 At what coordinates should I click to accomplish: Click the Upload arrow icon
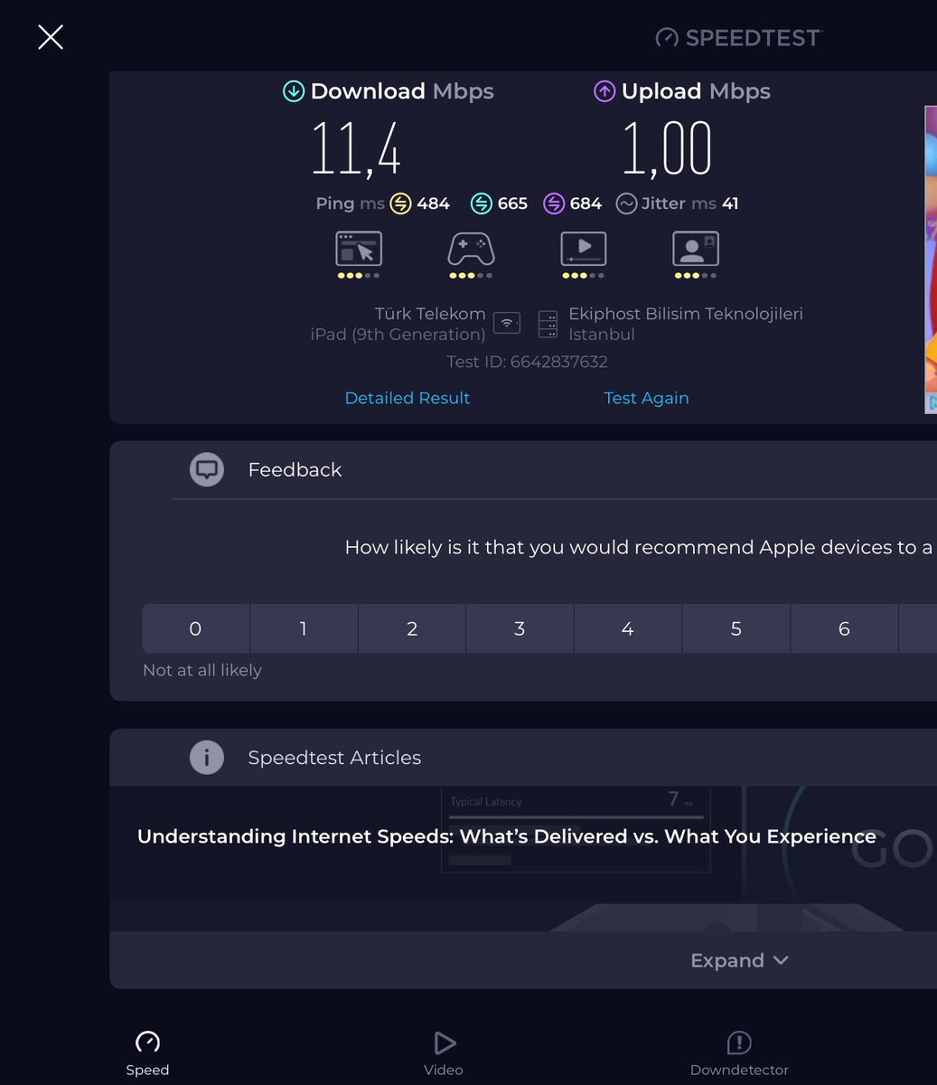pyautogui.click(x=604, y=91)
